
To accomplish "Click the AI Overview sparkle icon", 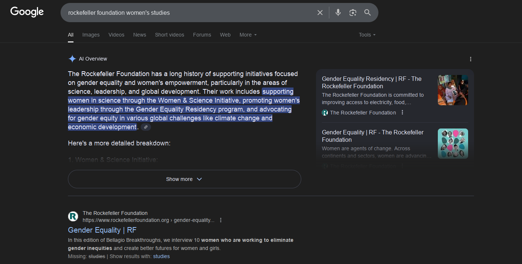I will pyautogui.click(x=72, y=59).
